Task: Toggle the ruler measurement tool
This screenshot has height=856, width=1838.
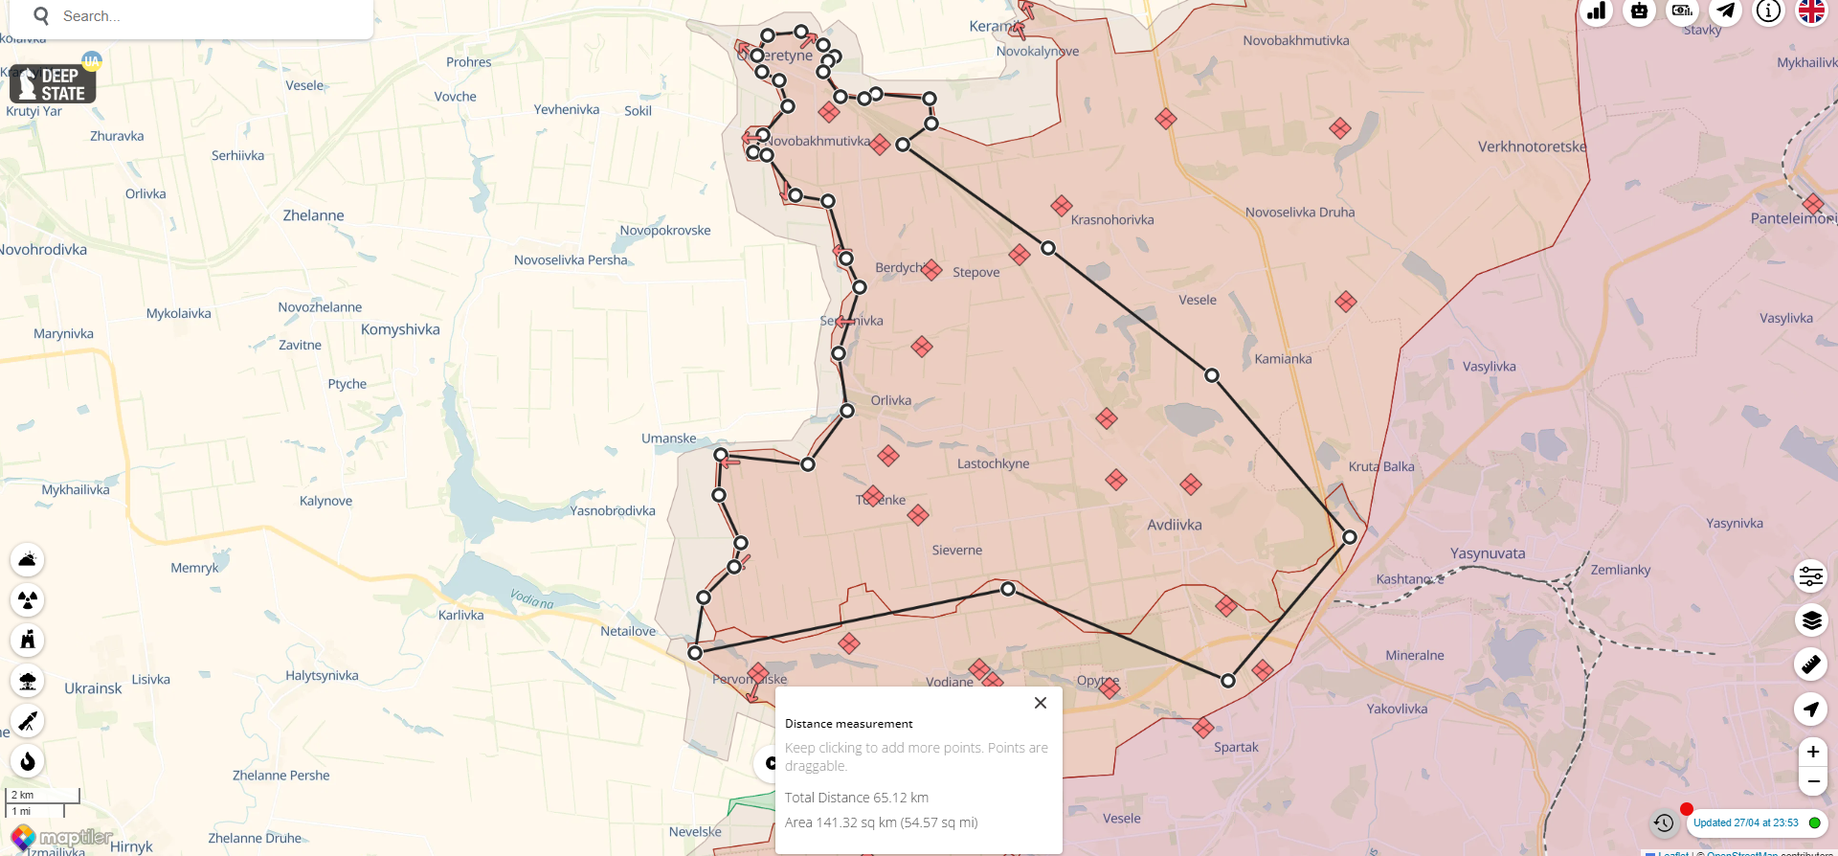Action: (x=1811, y=664)
